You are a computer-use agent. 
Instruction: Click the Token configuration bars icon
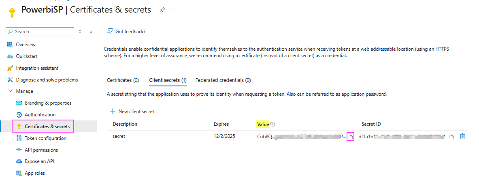tap(19, 138)
